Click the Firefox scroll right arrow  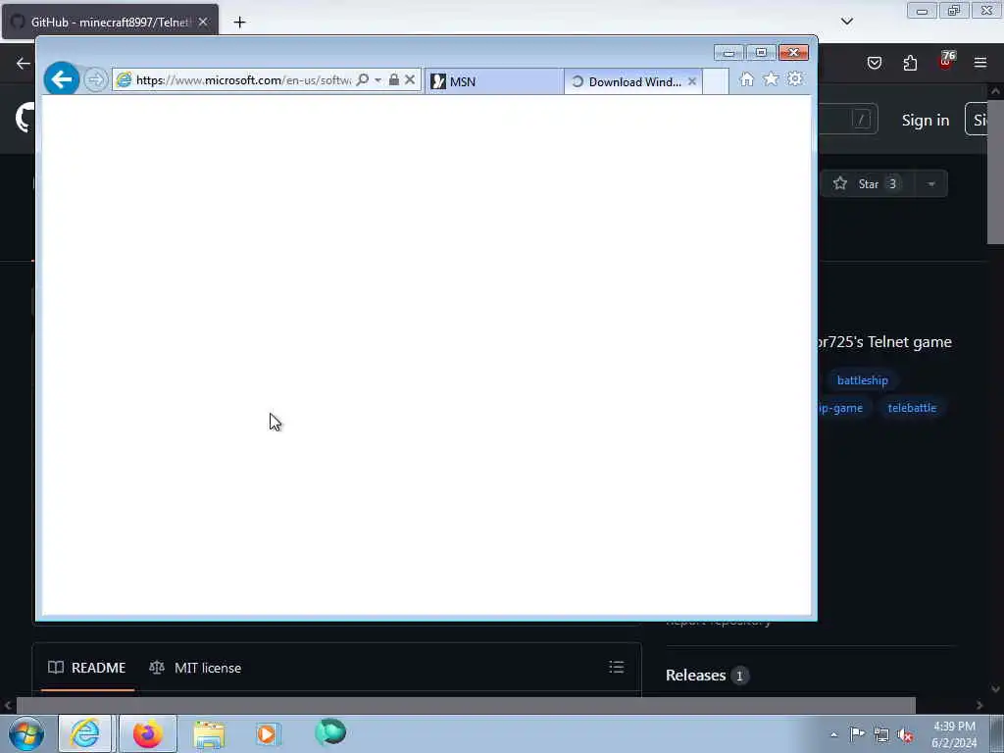pos(979,705)
